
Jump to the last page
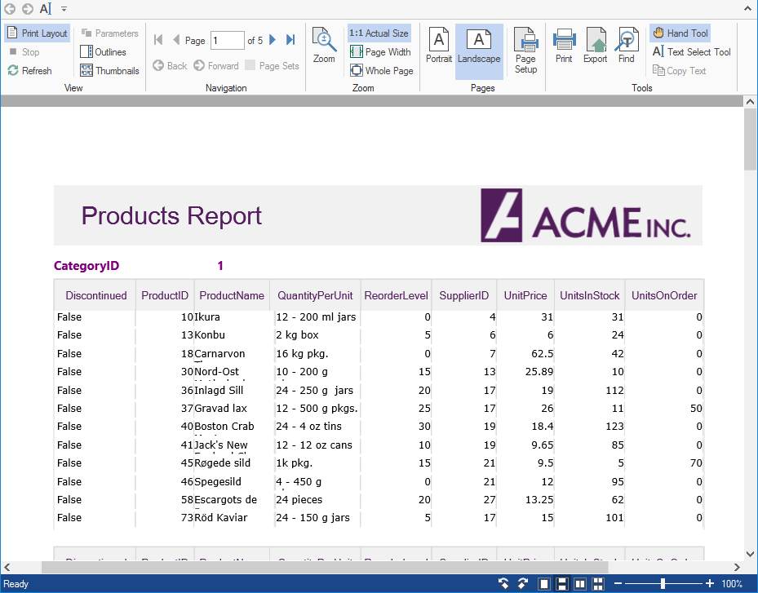[x=290, y=40]
